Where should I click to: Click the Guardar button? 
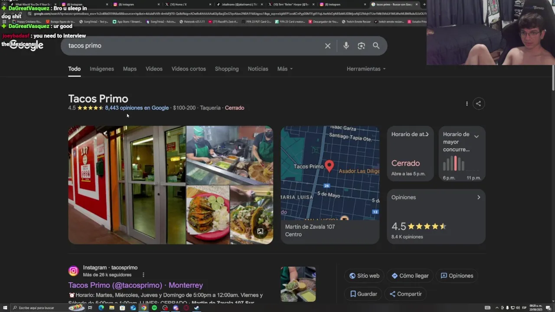363,294
